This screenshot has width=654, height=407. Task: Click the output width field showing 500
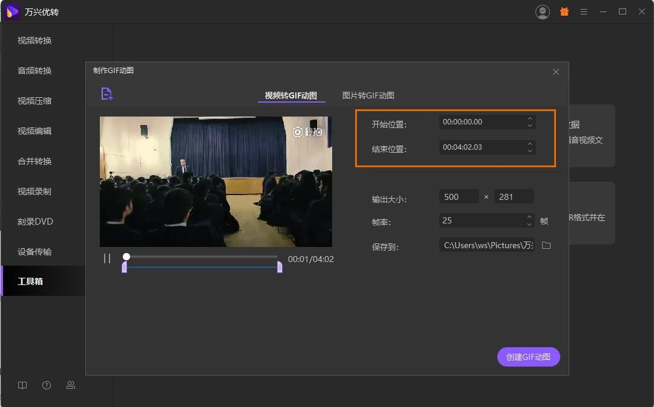459,196
